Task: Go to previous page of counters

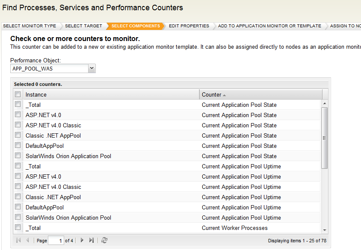Action: click(27, 241)
